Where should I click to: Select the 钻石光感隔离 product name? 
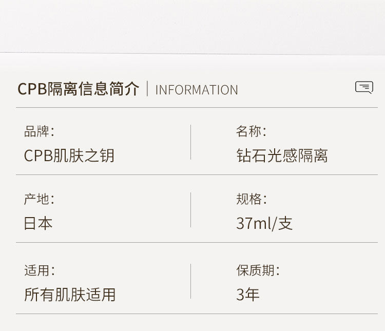(282, 155)
